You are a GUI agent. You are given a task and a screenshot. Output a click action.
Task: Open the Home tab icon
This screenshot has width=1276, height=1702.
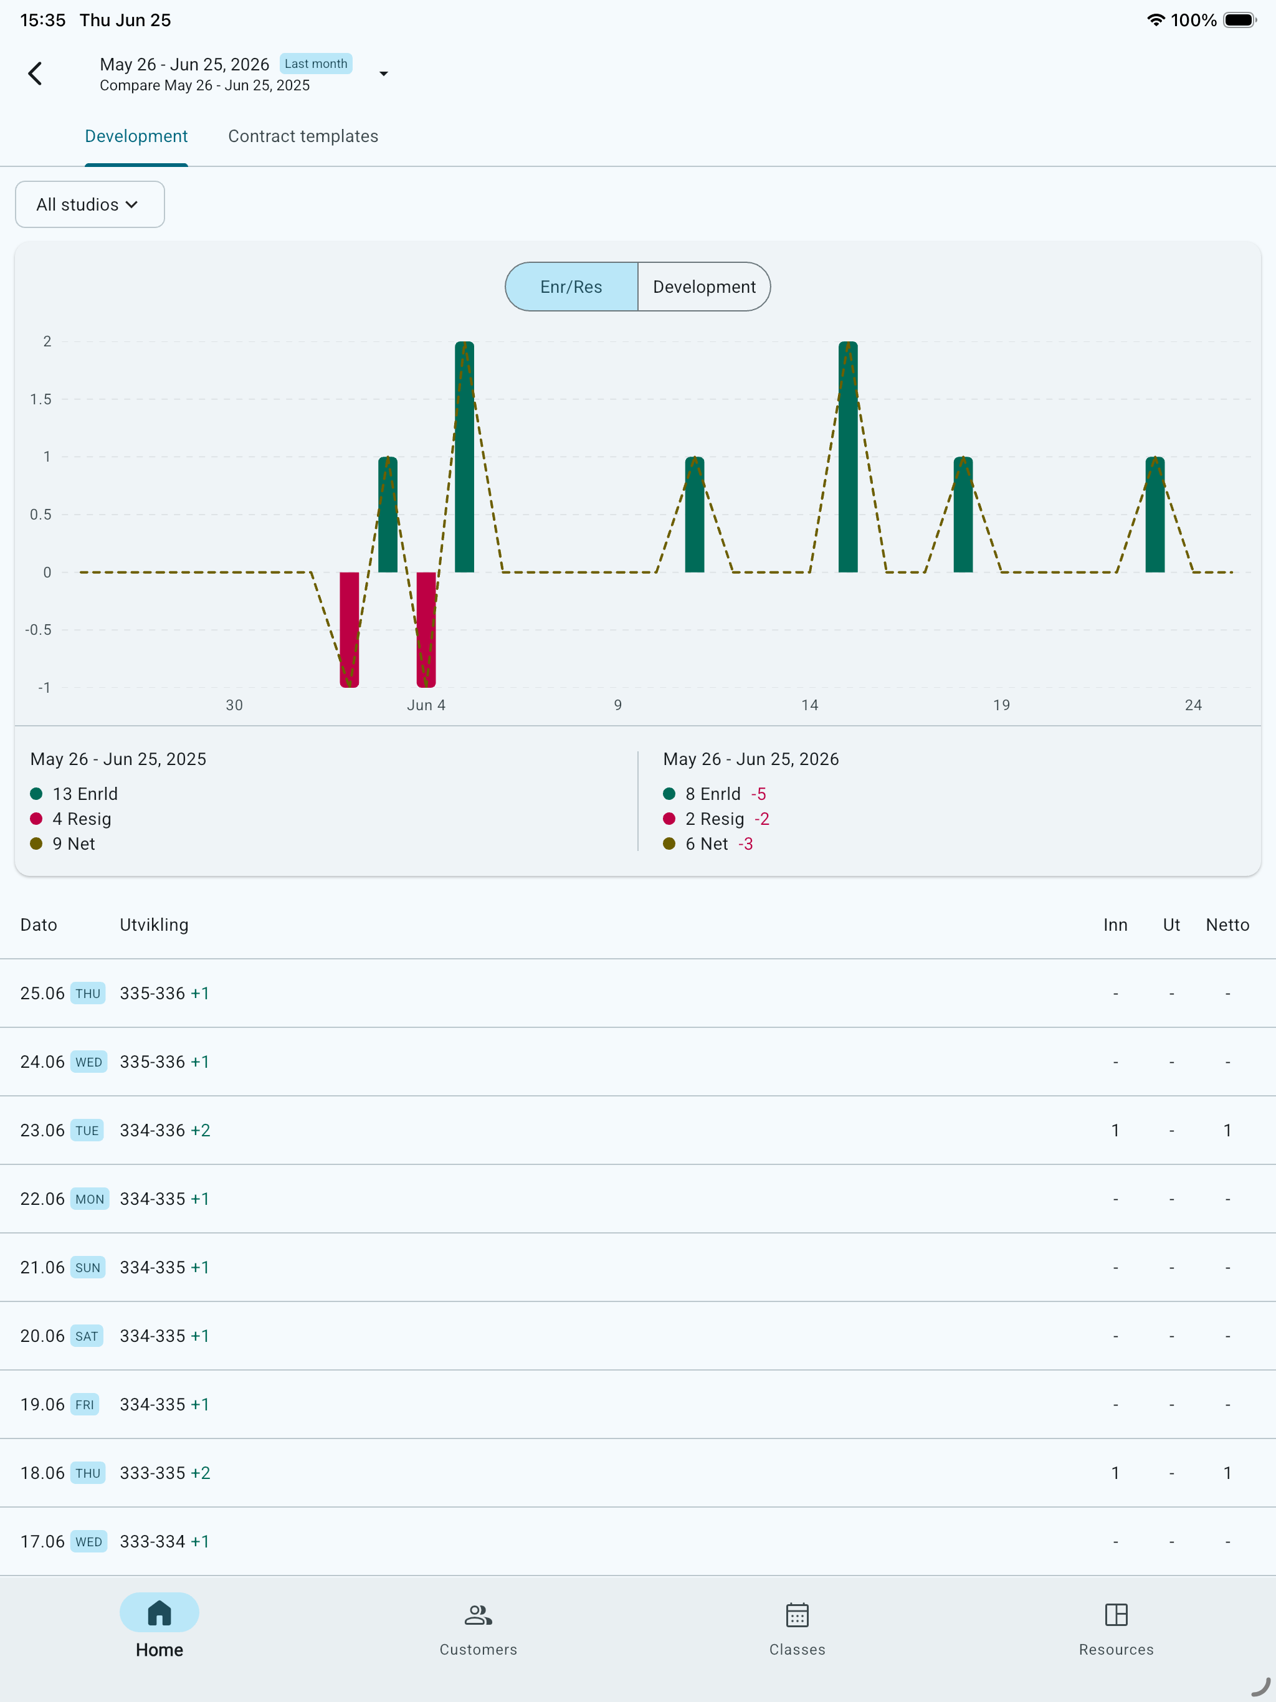159,1613
